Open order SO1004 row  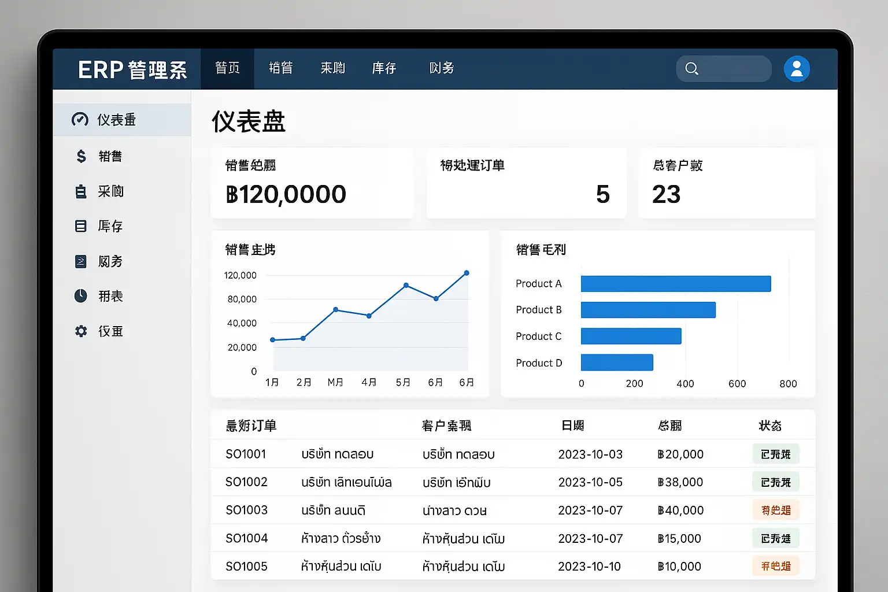pos(246,538)
